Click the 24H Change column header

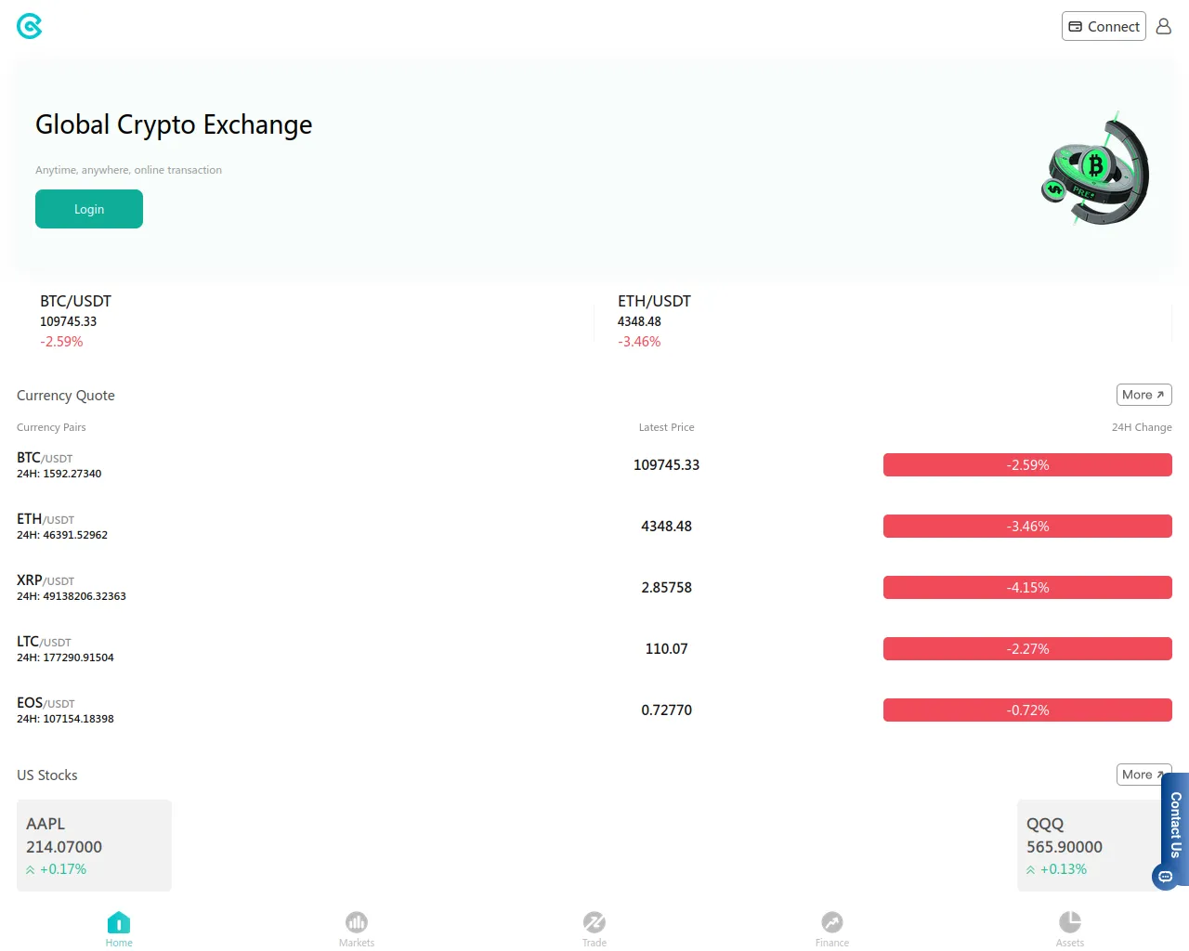(1142, 427)
